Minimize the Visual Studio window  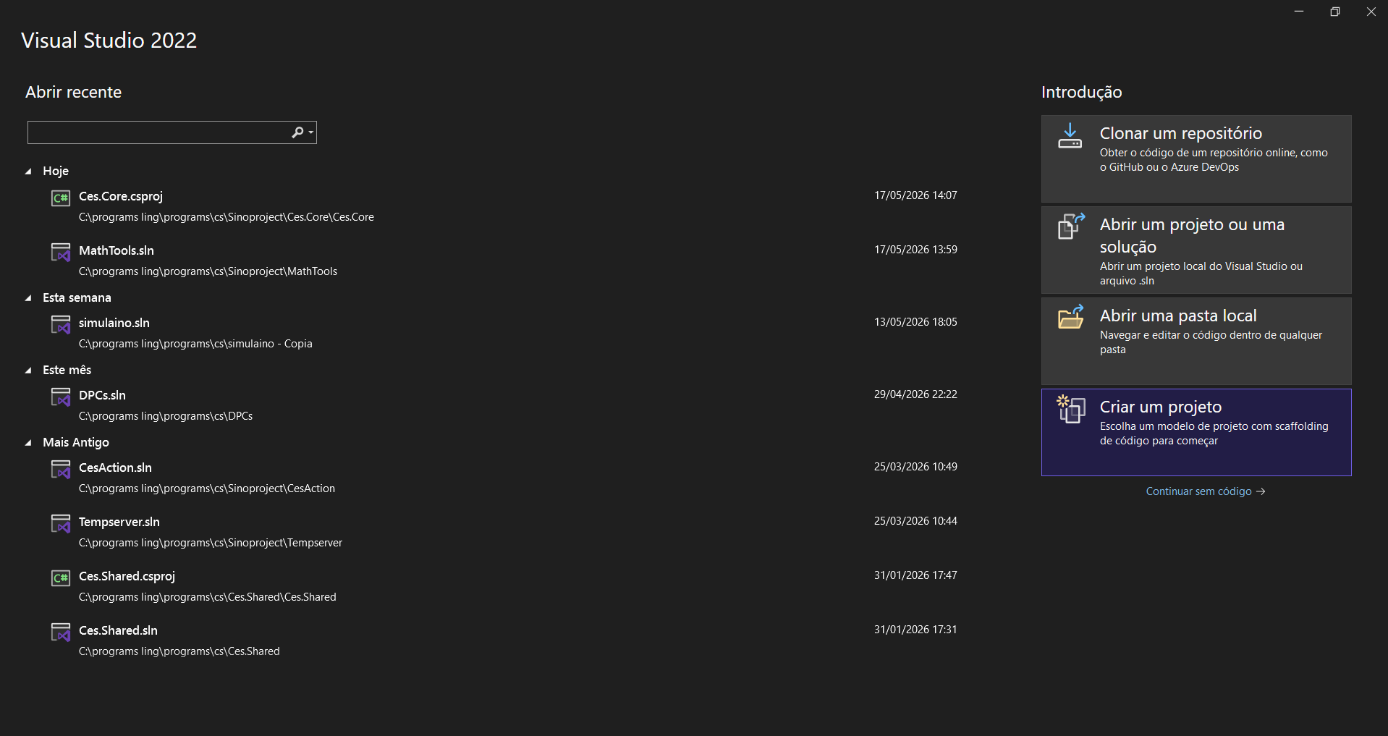pos(1299,12)
